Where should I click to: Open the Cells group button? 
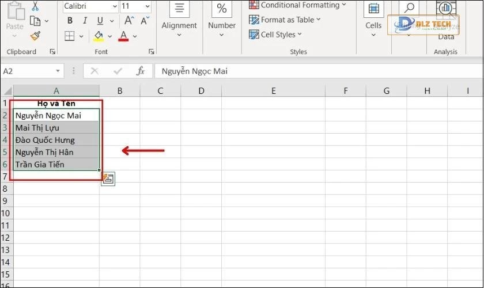(x=373, y=20)
